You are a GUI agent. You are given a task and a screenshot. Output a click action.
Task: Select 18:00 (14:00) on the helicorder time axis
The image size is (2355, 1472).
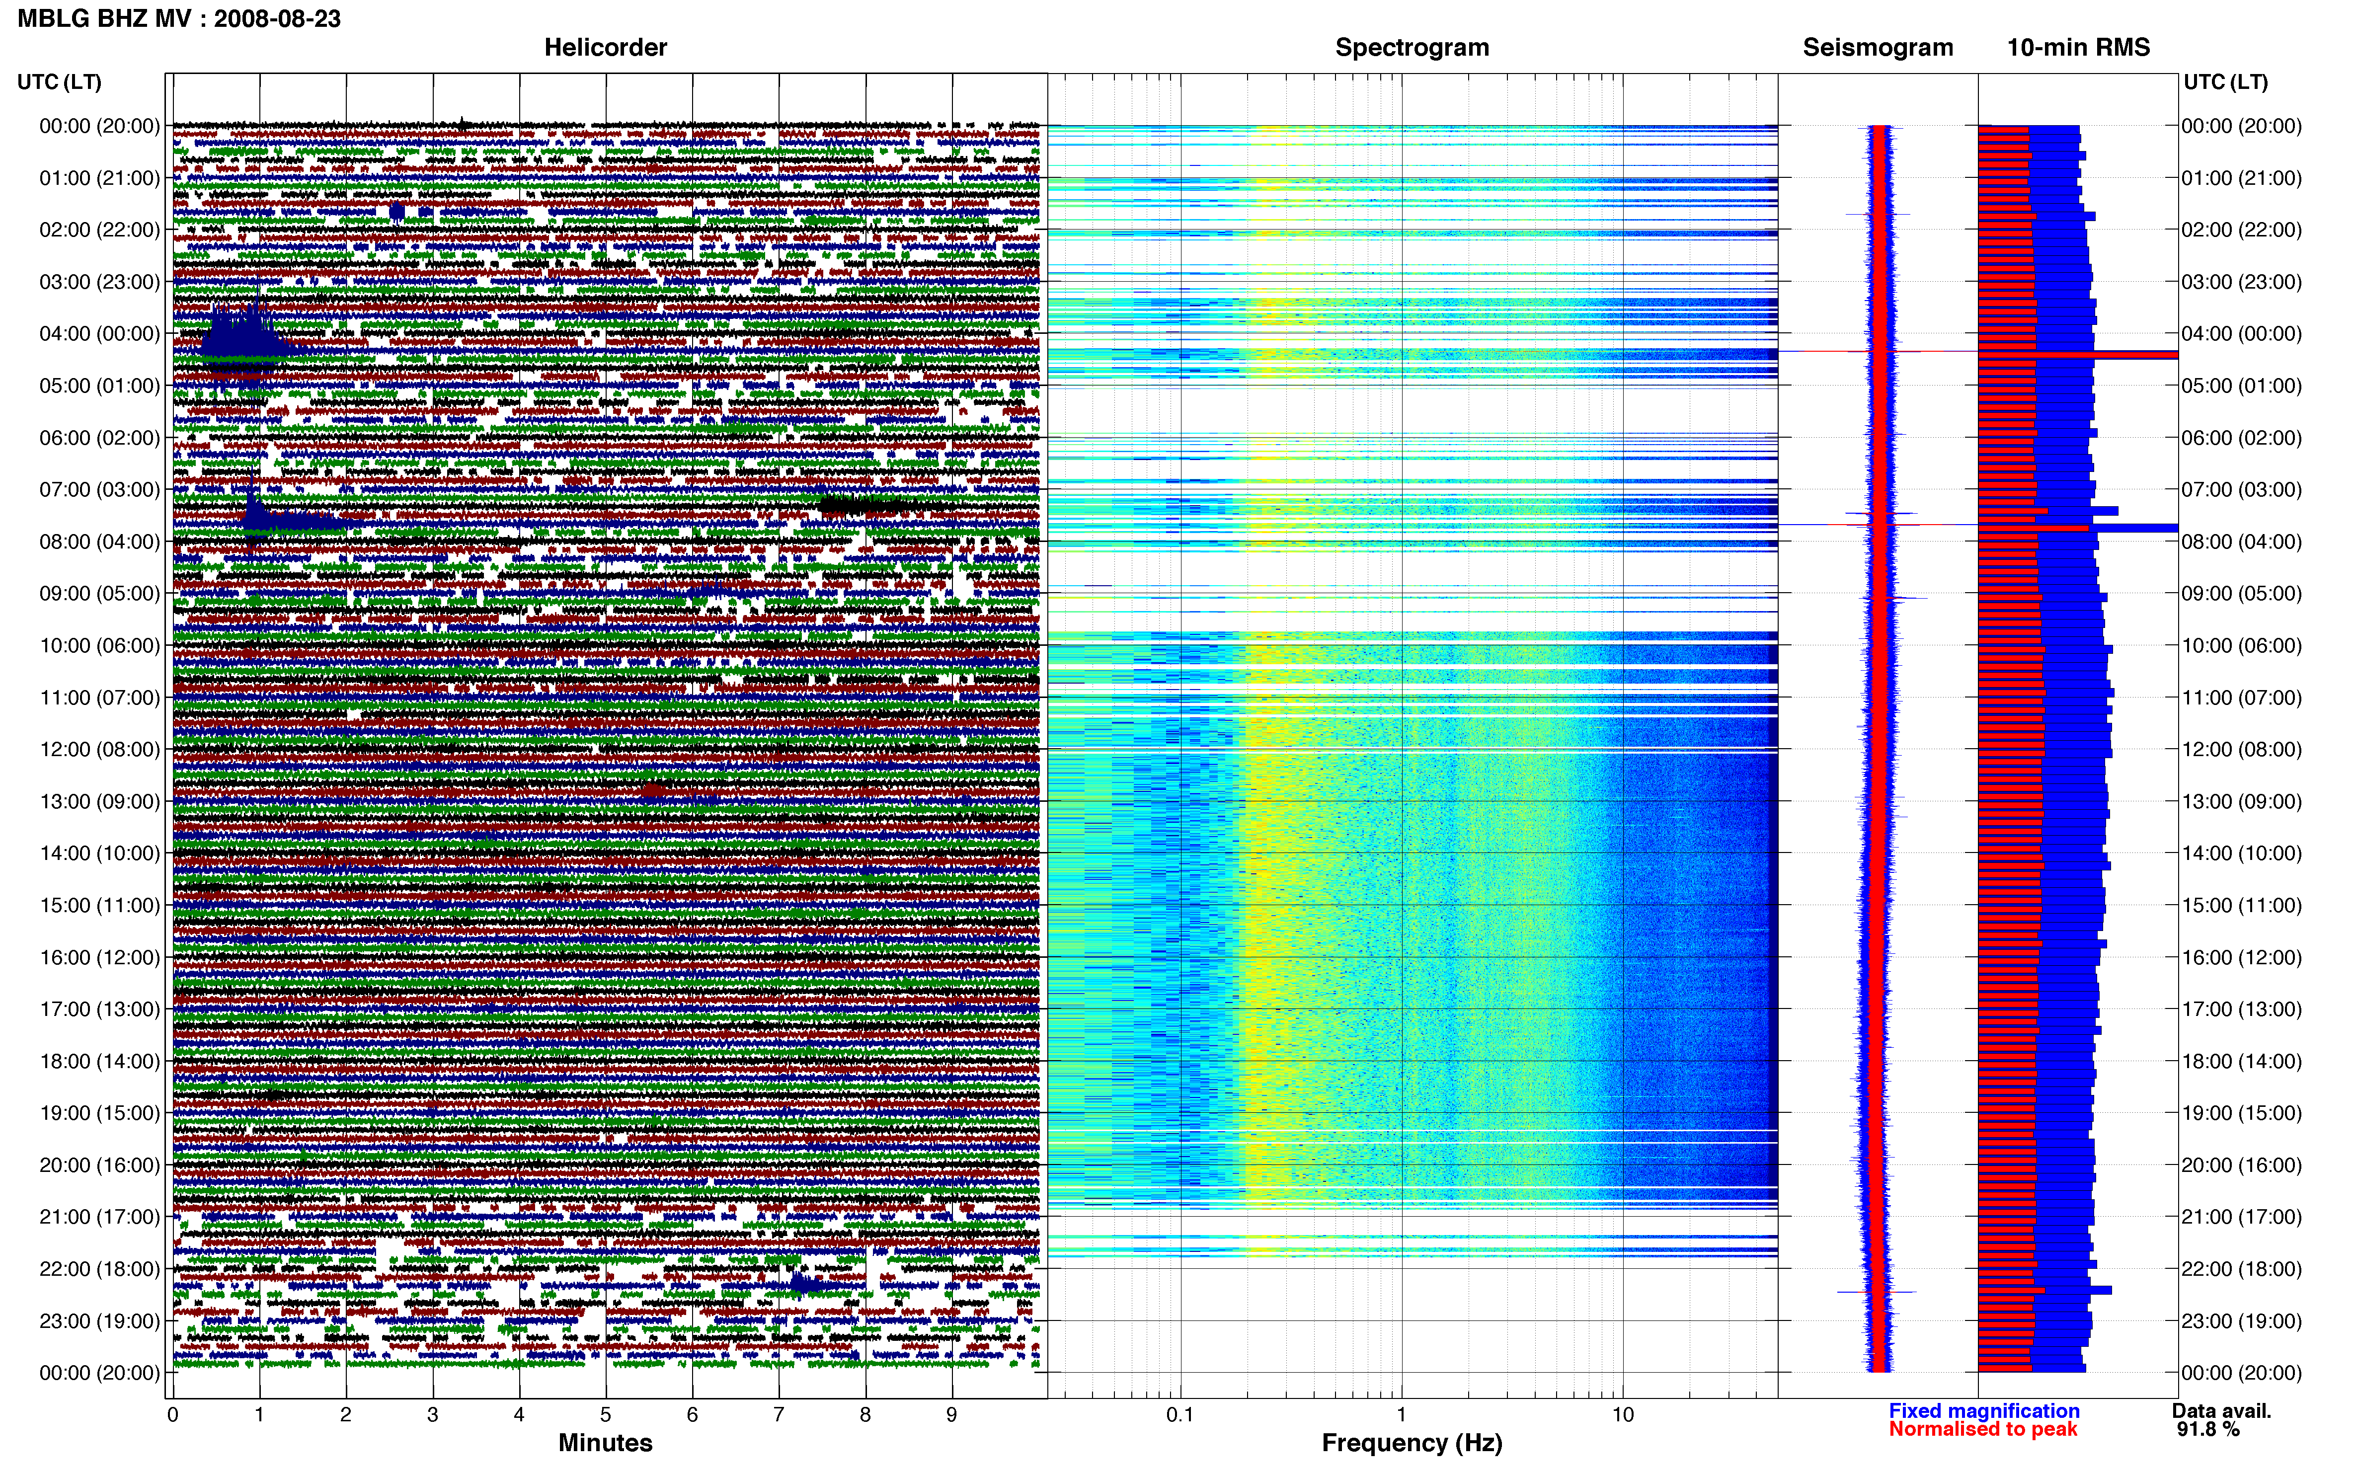(x=99, y=1061)
